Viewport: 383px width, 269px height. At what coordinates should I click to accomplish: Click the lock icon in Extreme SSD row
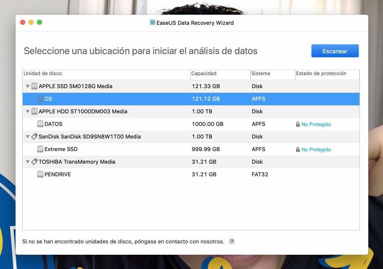[298, 149]
